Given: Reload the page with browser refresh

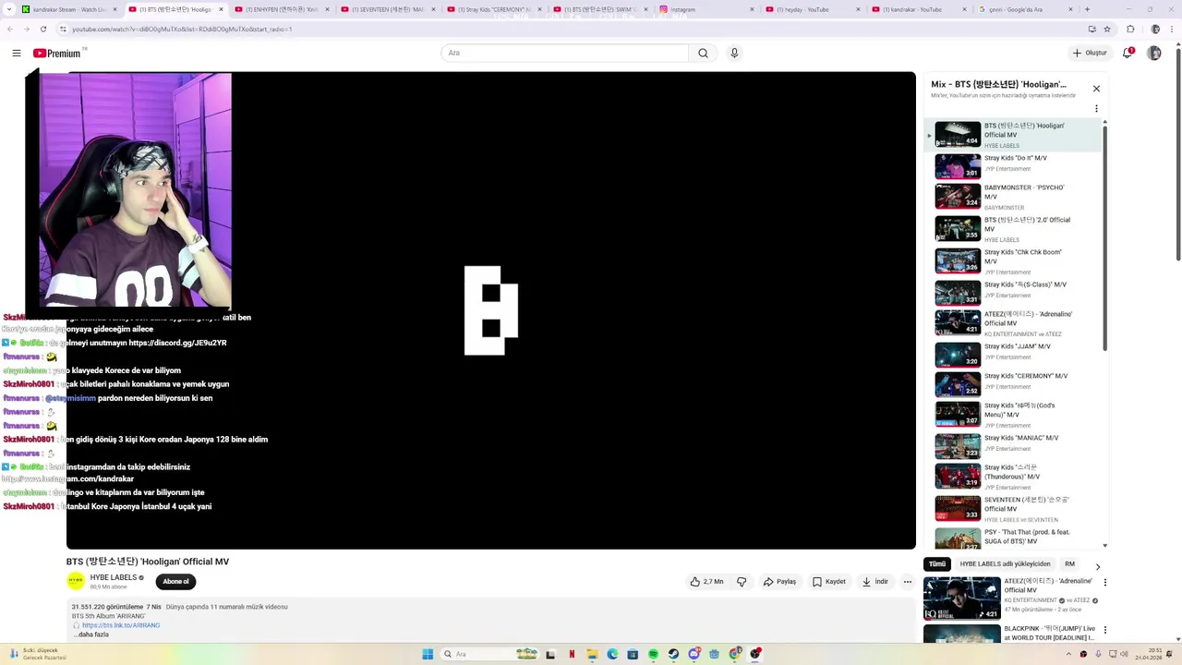Looking at the screenshot, I should tap(43, 29).
